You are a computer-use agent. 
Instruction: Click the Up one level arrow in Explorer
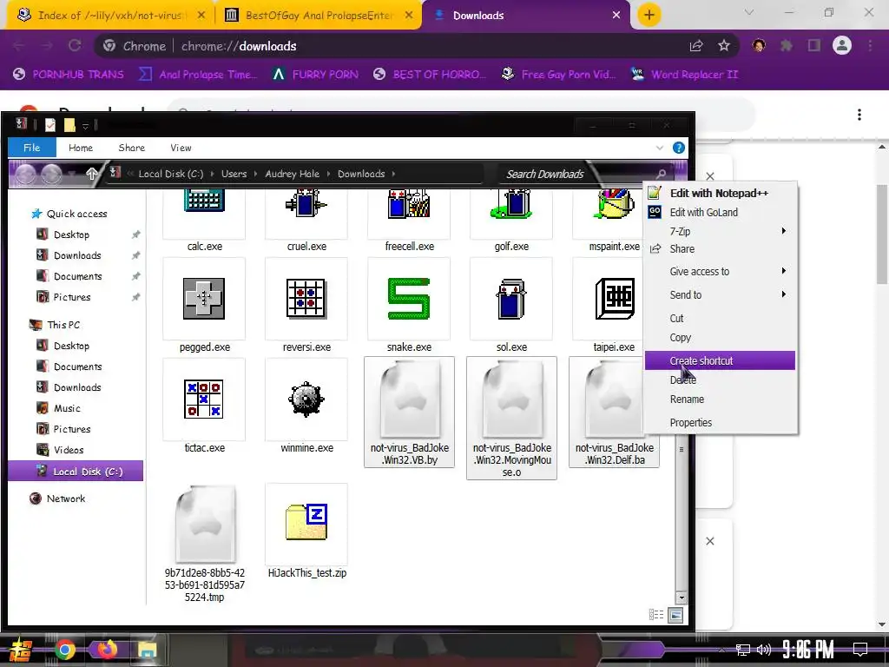(91, 174)
